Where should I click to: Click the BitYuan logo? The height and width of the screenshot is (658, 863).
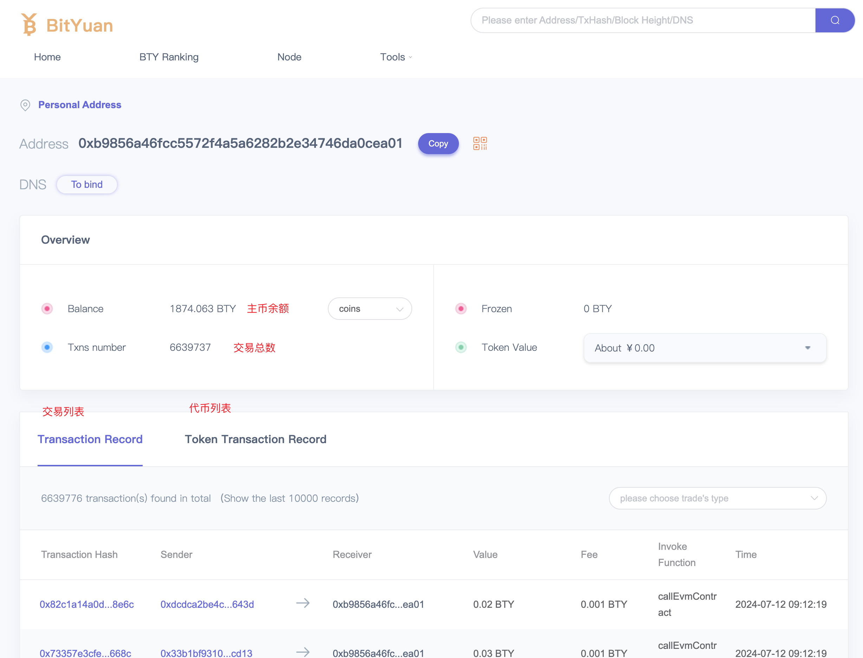point(67,25)
